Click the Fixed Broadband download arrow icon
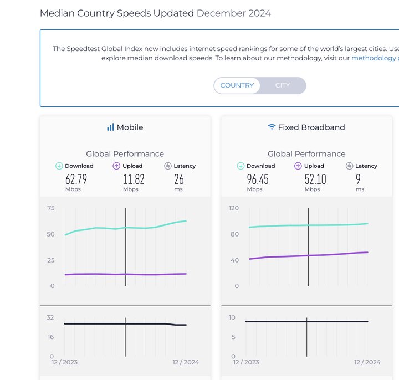399x380 pixels. 241,166
